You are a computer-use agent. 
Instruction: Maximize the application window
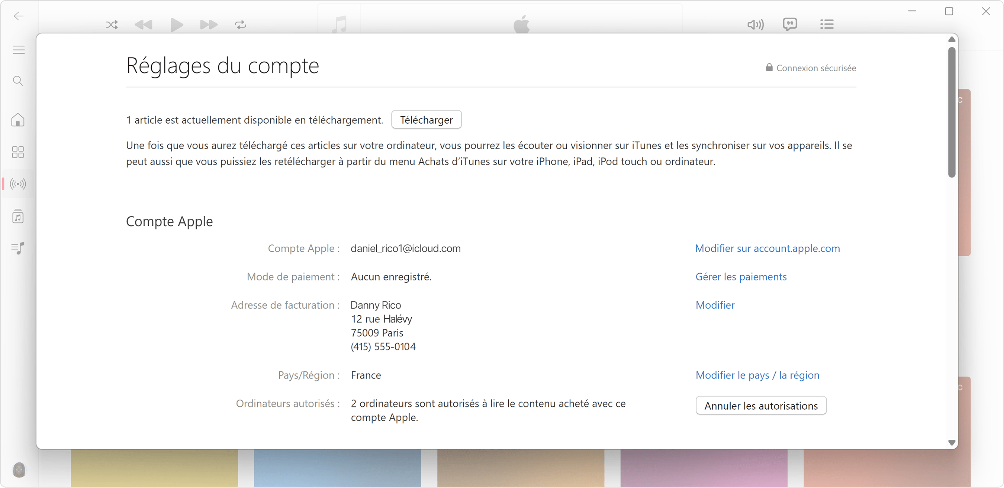[949, 11]
